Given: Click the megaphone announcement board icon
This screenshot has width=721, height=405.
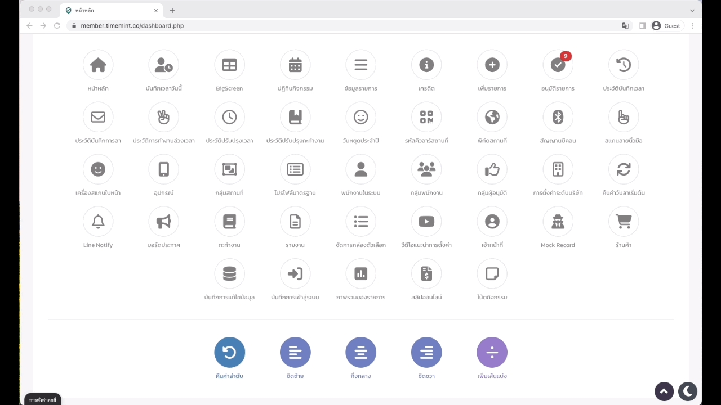Looking at the screenshot, I should click(164, 222).
